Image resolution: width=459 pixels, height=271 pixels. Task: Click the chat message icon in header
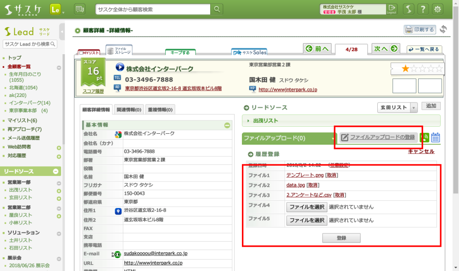[x=79, y=9]
